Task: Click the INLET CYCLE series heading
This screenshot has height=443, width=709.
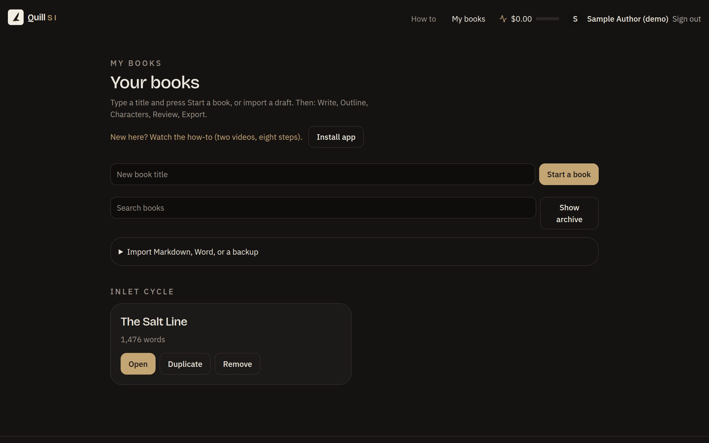Action: 142,291
